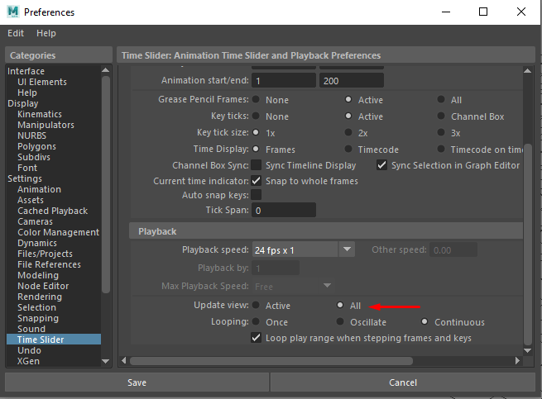Open the Edit menu
Screen dimensions: 542x399
[16, 33]
